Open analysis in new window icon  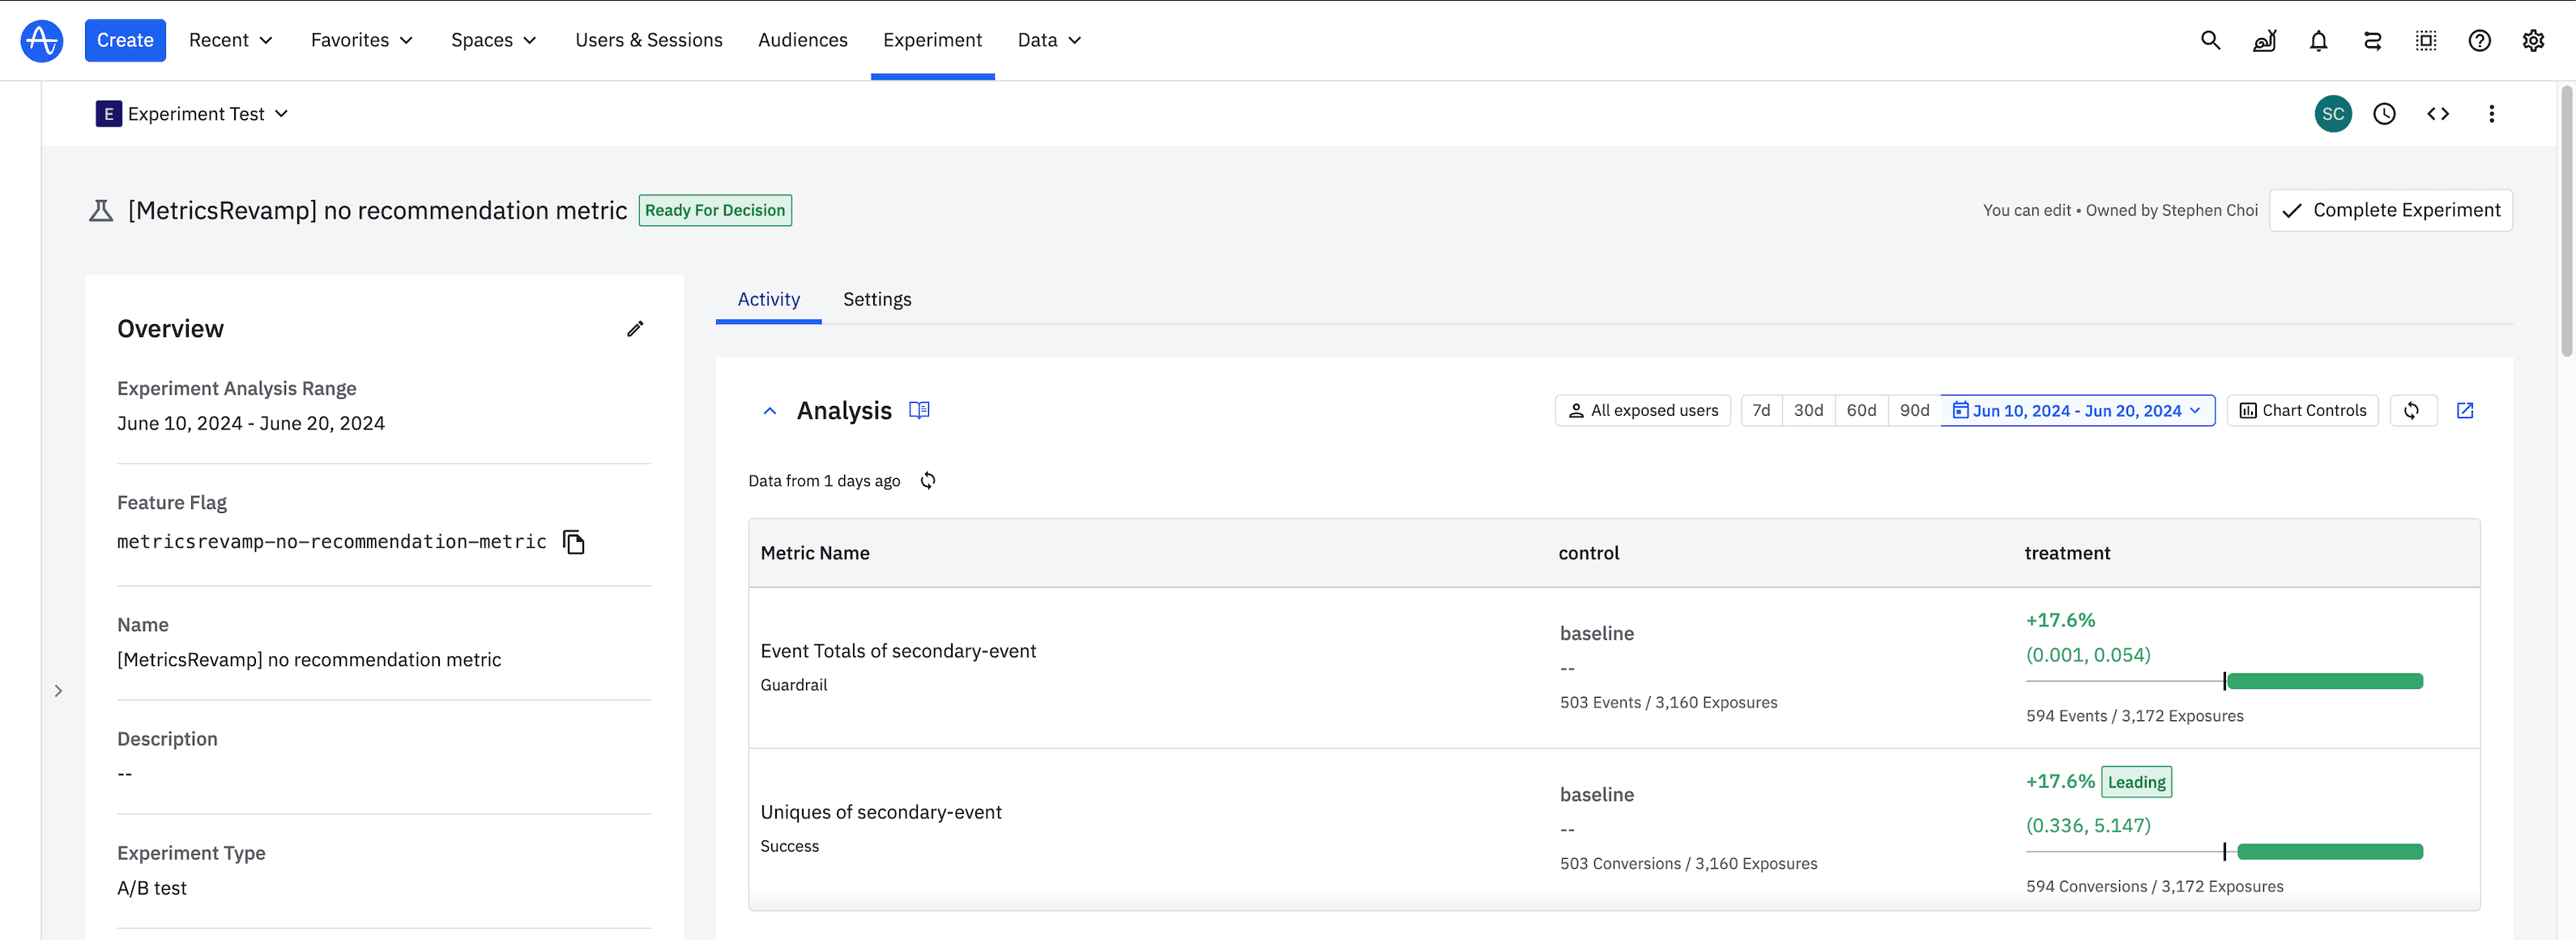click(2465, 410)
